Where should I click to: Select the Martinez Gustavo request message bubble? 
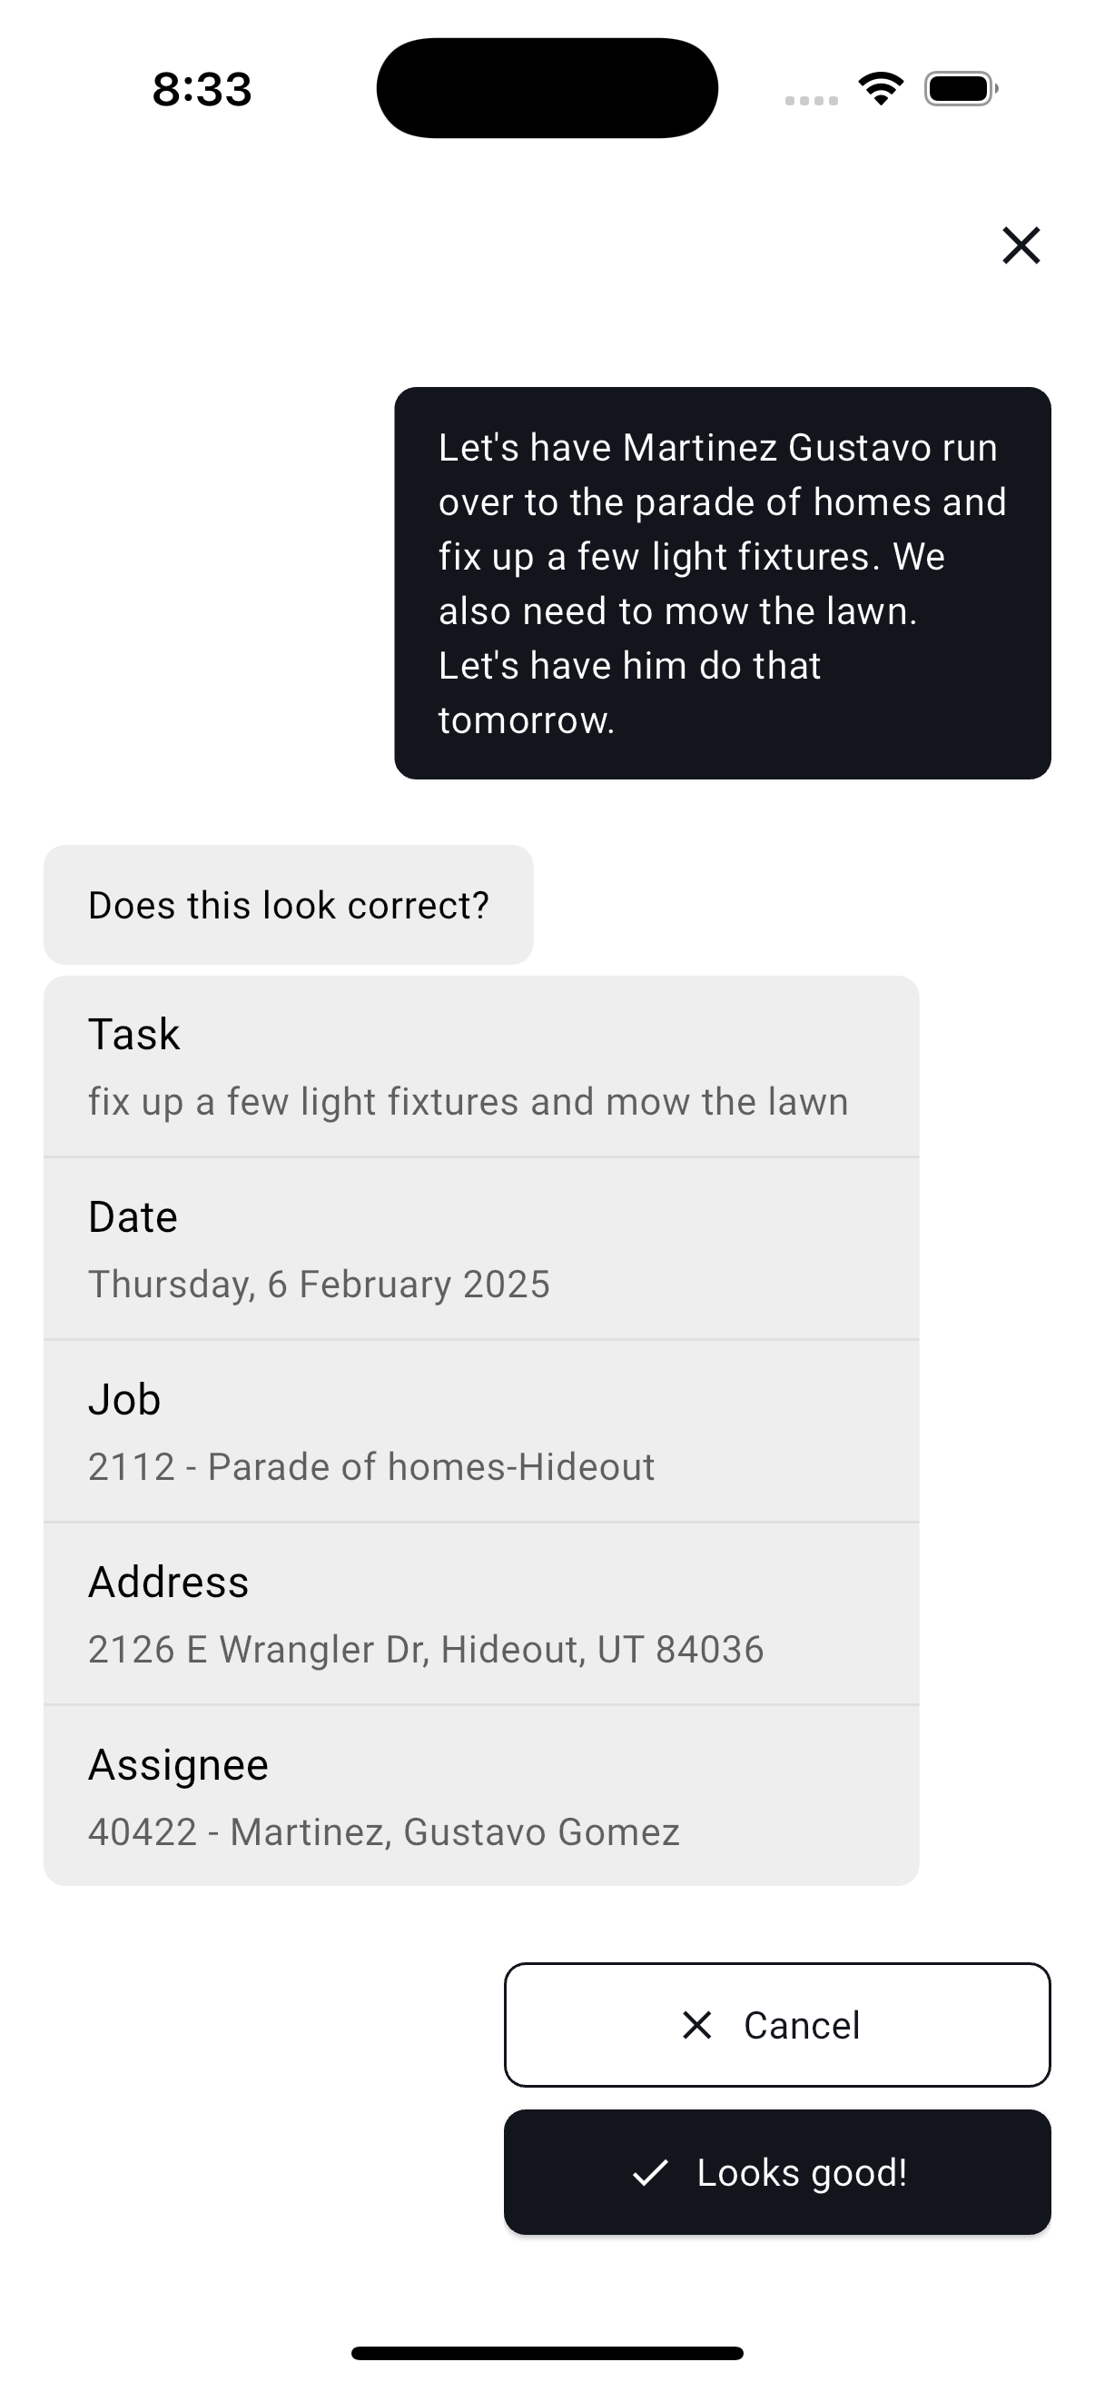pyautogui.click(x=722, y=582)
